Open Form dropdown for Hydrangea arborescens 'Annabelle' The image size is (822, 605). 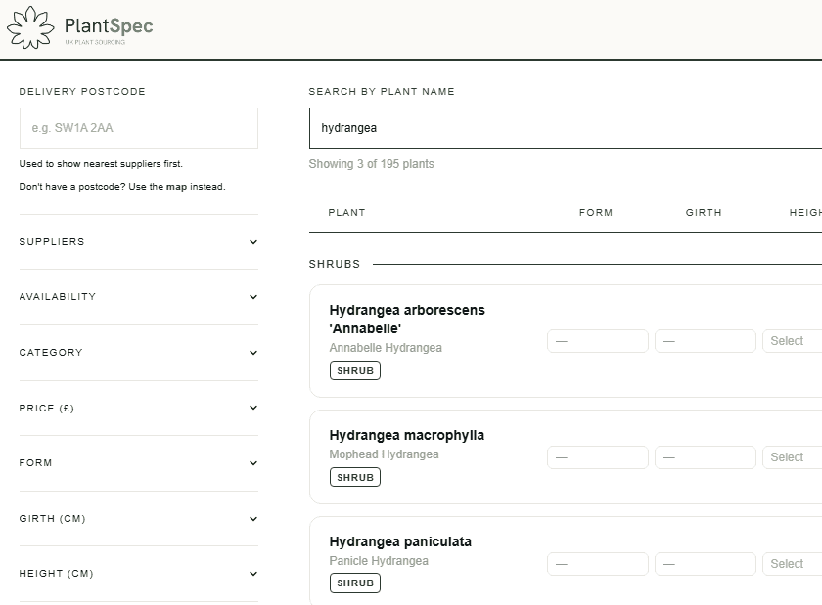[x=598, y=341]
